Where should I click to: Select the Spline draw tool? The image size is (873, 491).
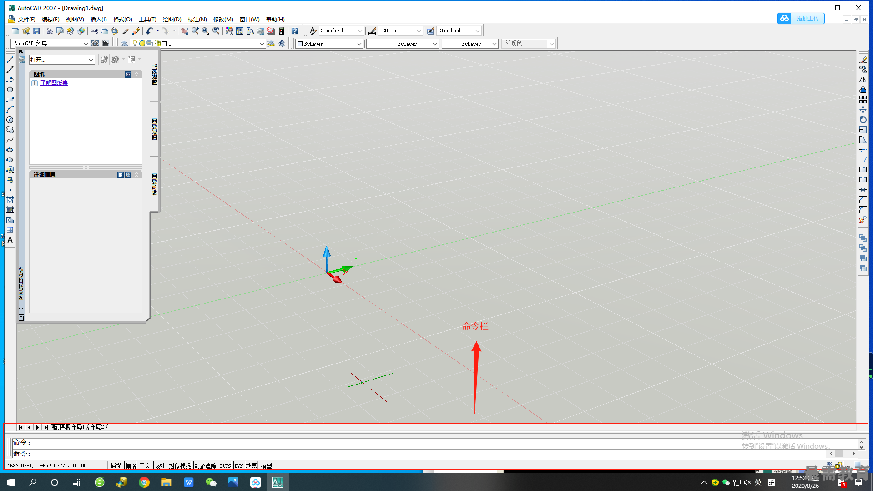point(10,140)
